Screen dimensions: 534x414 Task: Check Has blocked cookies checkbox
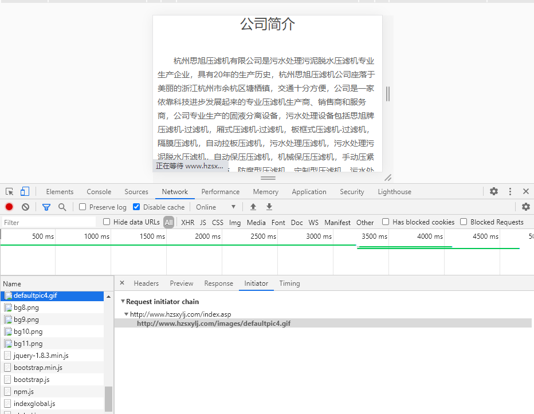click(x=386, y=222)
